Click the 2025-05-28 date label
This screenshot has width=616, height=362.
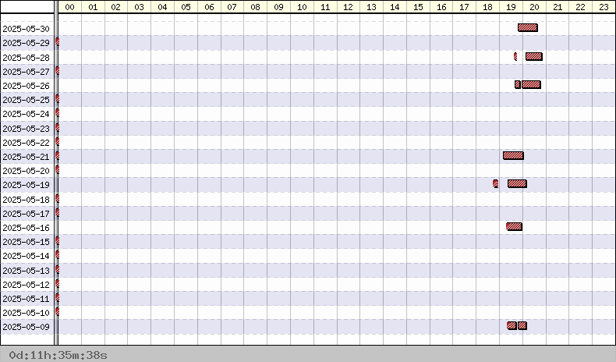pos(27,58)
